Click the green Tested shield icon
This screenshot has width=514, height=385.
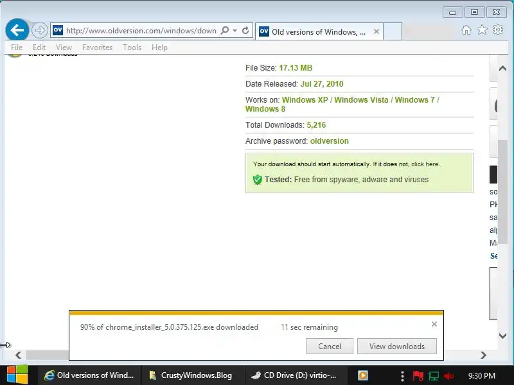258,180
